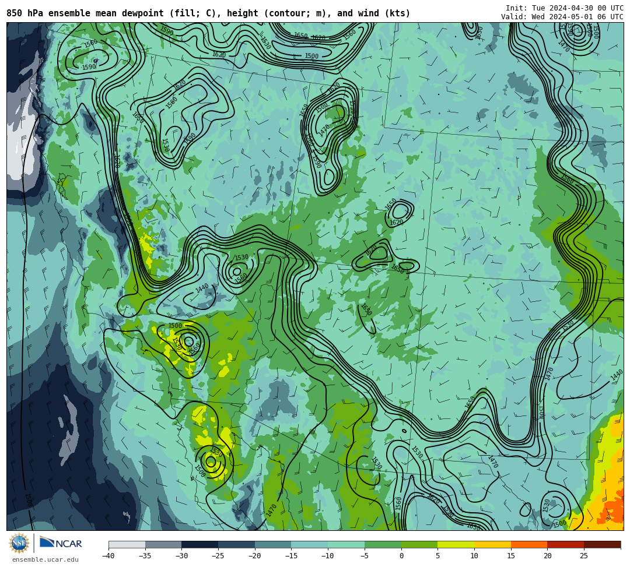This screenshot has width=630, height=567.
Task: Pick the orange 15 to 20 swatch
Action: [x=528, y=544]
